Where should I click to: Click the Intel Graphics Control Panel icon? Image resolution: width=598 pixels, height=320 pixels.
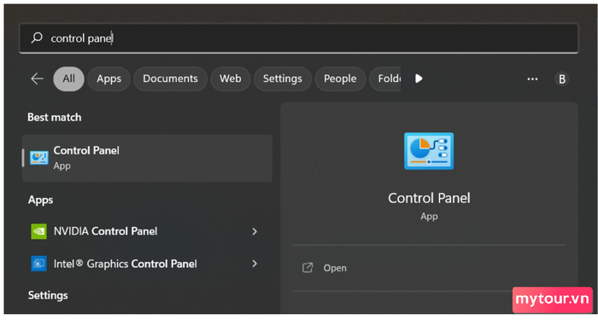tap(39, 264)
